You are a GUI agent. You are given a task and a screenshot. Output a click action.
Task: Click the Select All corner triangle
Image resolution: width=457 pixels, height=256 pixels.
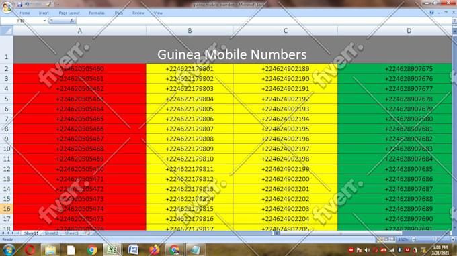pos(7,31)
